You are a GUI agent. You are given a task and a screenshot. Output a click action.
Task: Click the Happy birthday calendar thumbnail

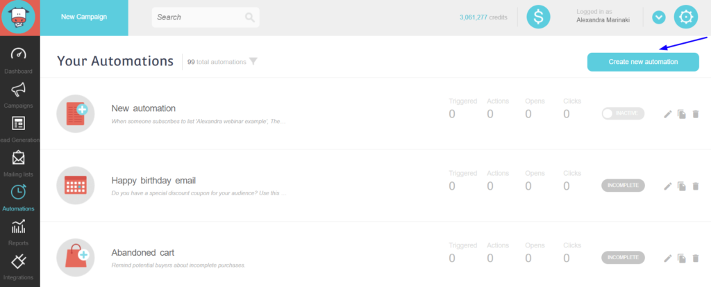tap(76, 186)
